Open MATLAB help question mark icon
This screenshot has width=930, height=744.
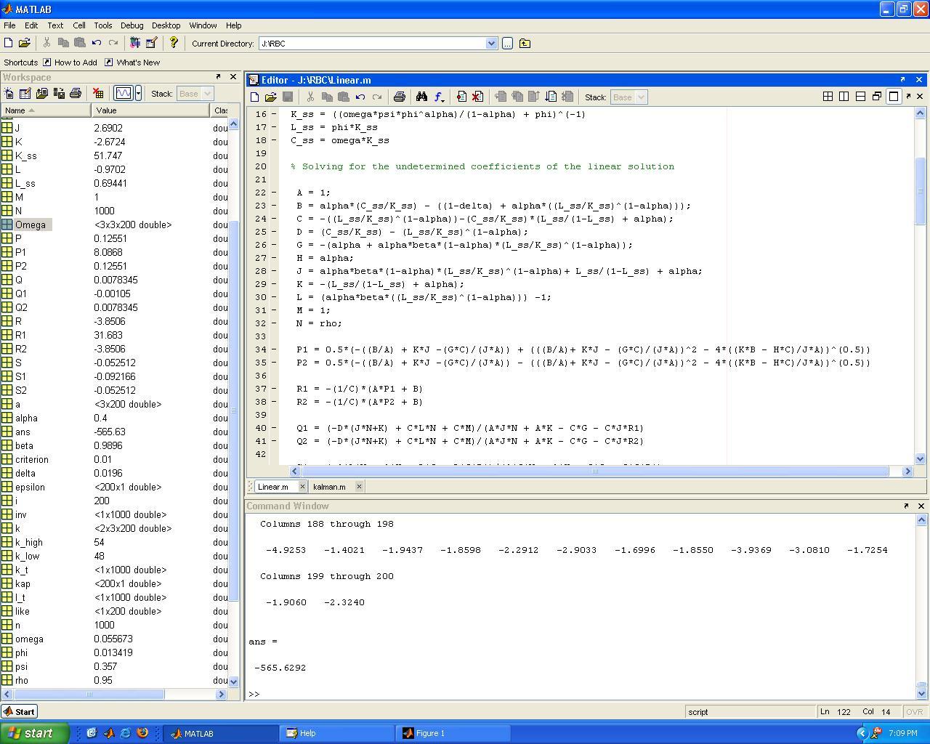173,44
